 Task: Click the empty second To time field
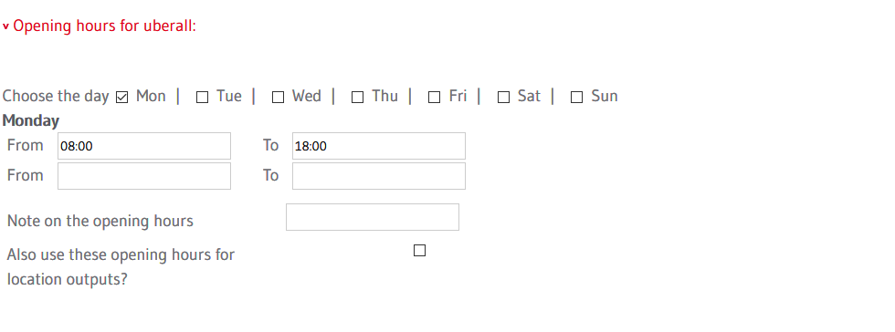tap(379, 176)
